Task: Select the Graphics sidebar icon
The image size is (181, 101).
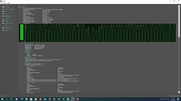Action: (3, 18)
